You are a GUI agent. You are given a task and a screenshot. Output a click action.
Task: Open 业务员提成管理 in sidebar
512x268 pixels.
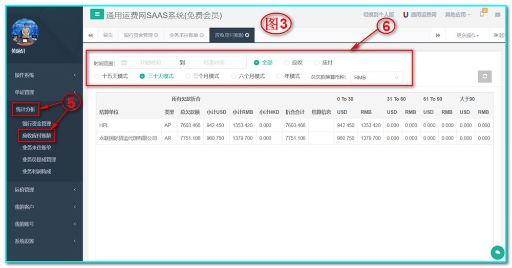pos(39,160)
